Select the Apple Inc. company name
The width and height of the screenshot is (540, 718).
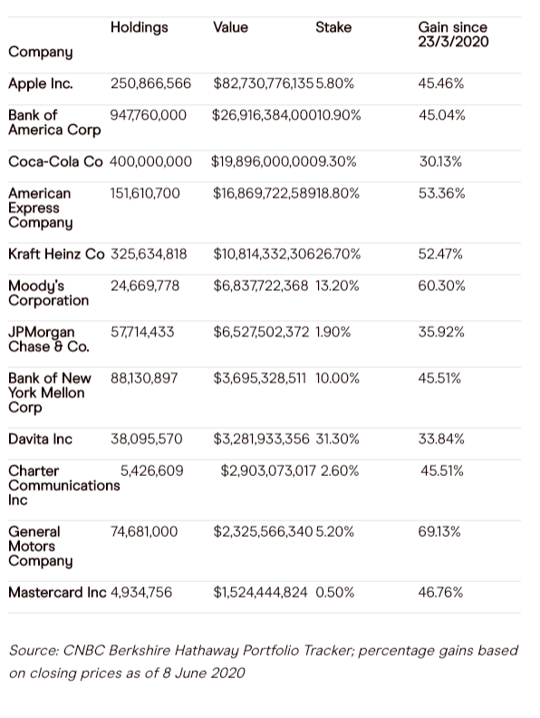pos(40,83)
